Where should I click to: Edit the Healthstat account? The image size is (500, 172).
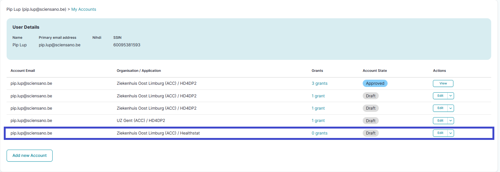[440, 133]
